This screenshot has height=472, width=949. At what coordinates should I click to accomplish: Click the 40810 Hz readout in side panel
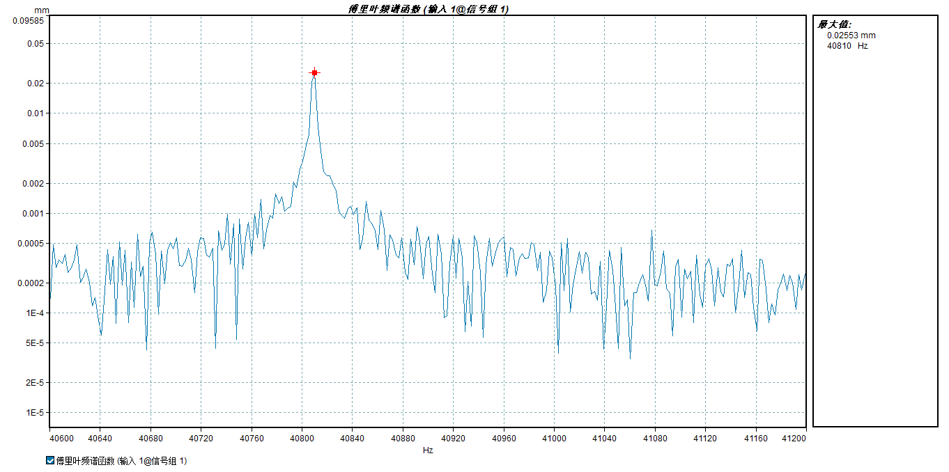[847, 46]
